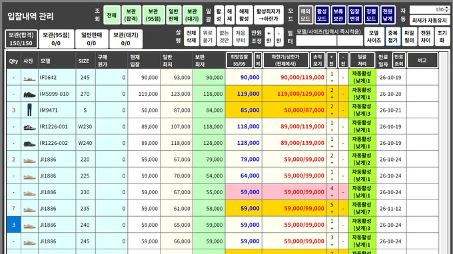Click the 26-11-12 expiry date cell
453x254 pixels.
[390, 208]
